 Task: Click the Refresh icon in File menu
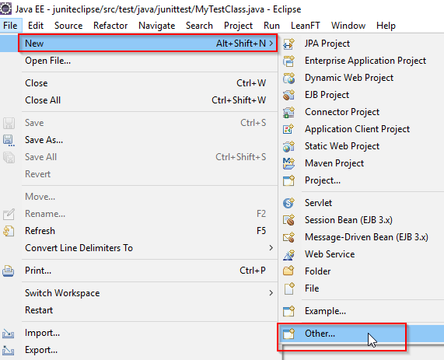(9, 231)
